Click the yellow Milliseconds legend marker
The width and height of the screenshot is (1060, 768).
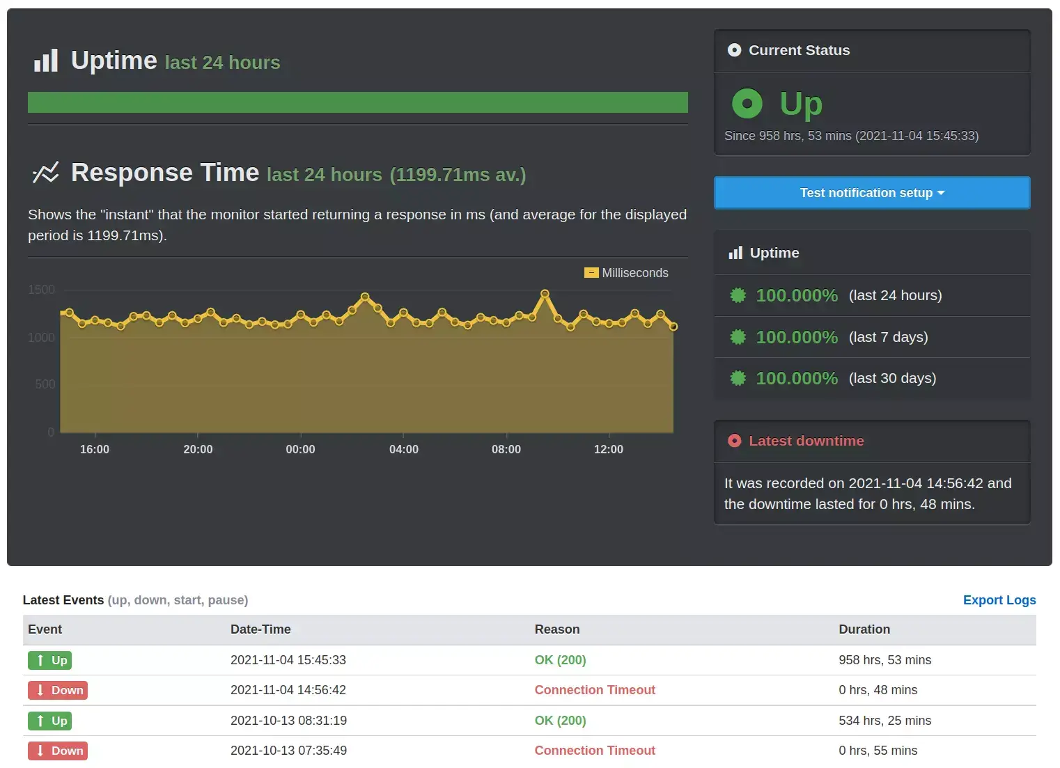[x=591, y=273]
